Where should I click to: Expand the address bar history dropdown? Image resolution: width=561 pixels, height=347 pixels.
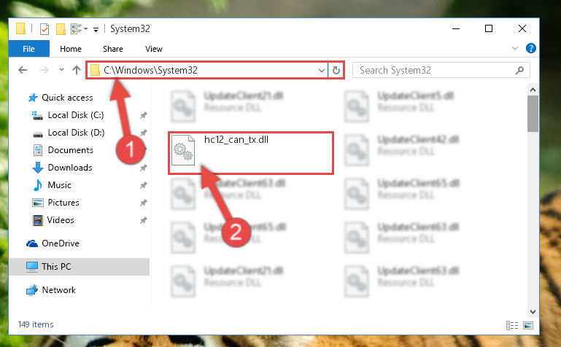coord(321,71)
